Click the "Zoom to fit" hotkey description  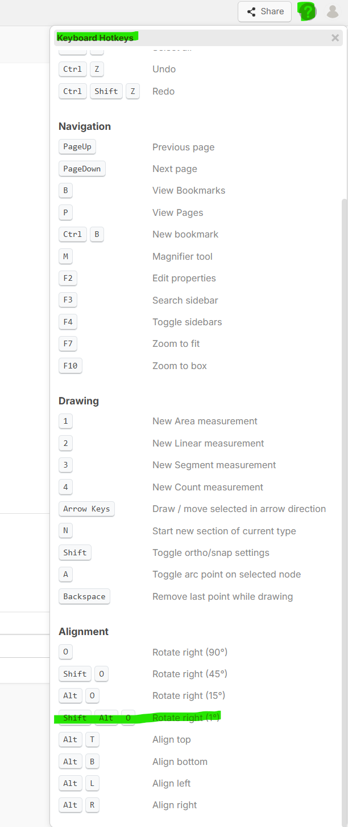(176, 343)
